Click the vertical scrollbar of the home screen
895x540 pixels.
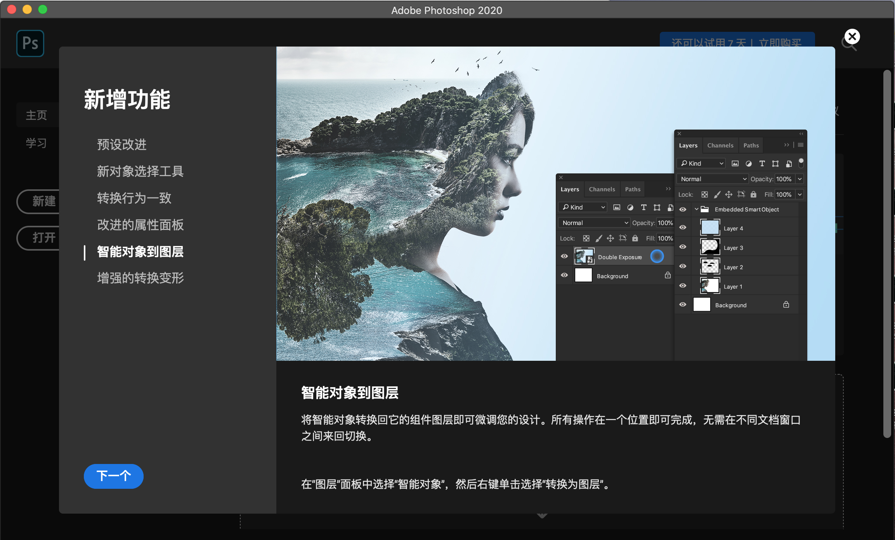pos(887,254)
